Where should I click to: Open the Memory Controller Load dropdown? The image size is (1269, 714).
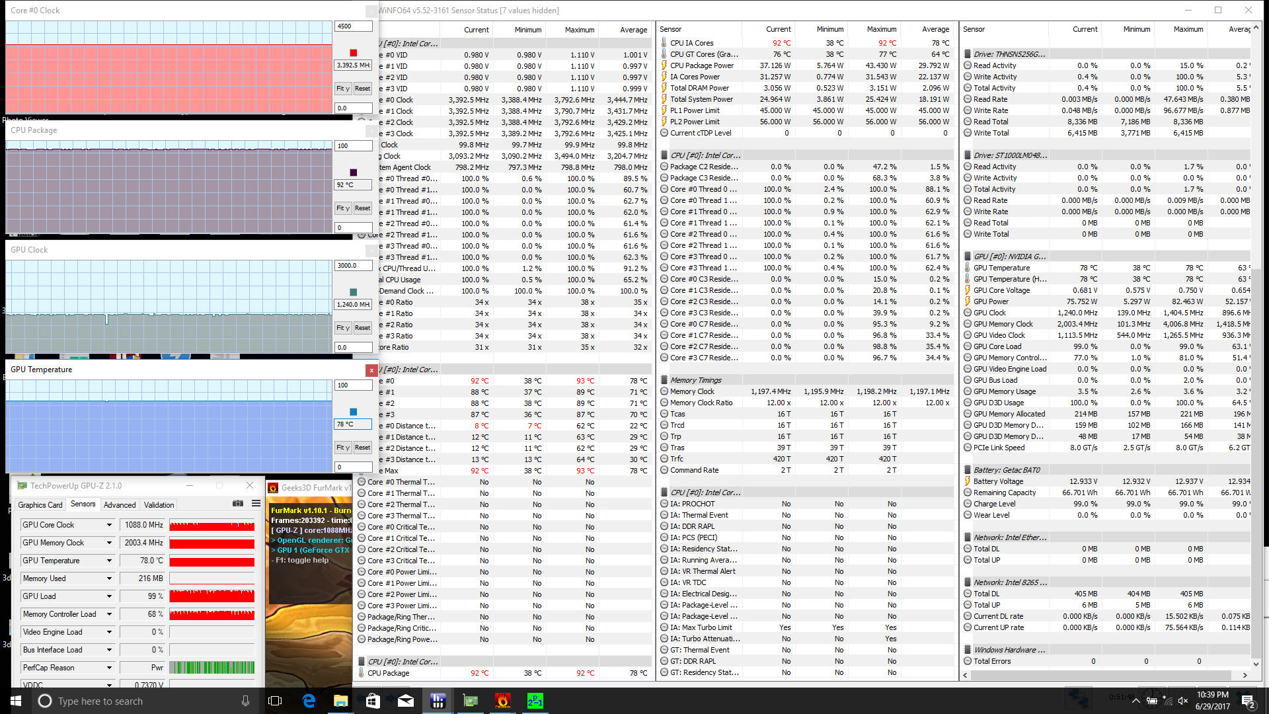109,614
